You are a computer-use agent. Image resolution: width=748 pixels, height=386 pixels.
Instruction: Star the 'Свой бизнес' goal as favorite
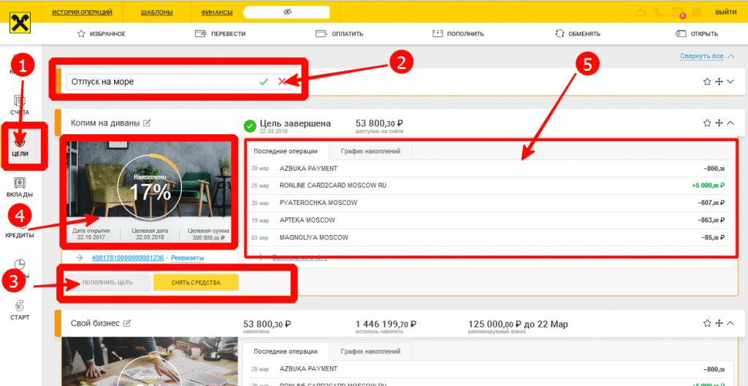tap(706, 323)
